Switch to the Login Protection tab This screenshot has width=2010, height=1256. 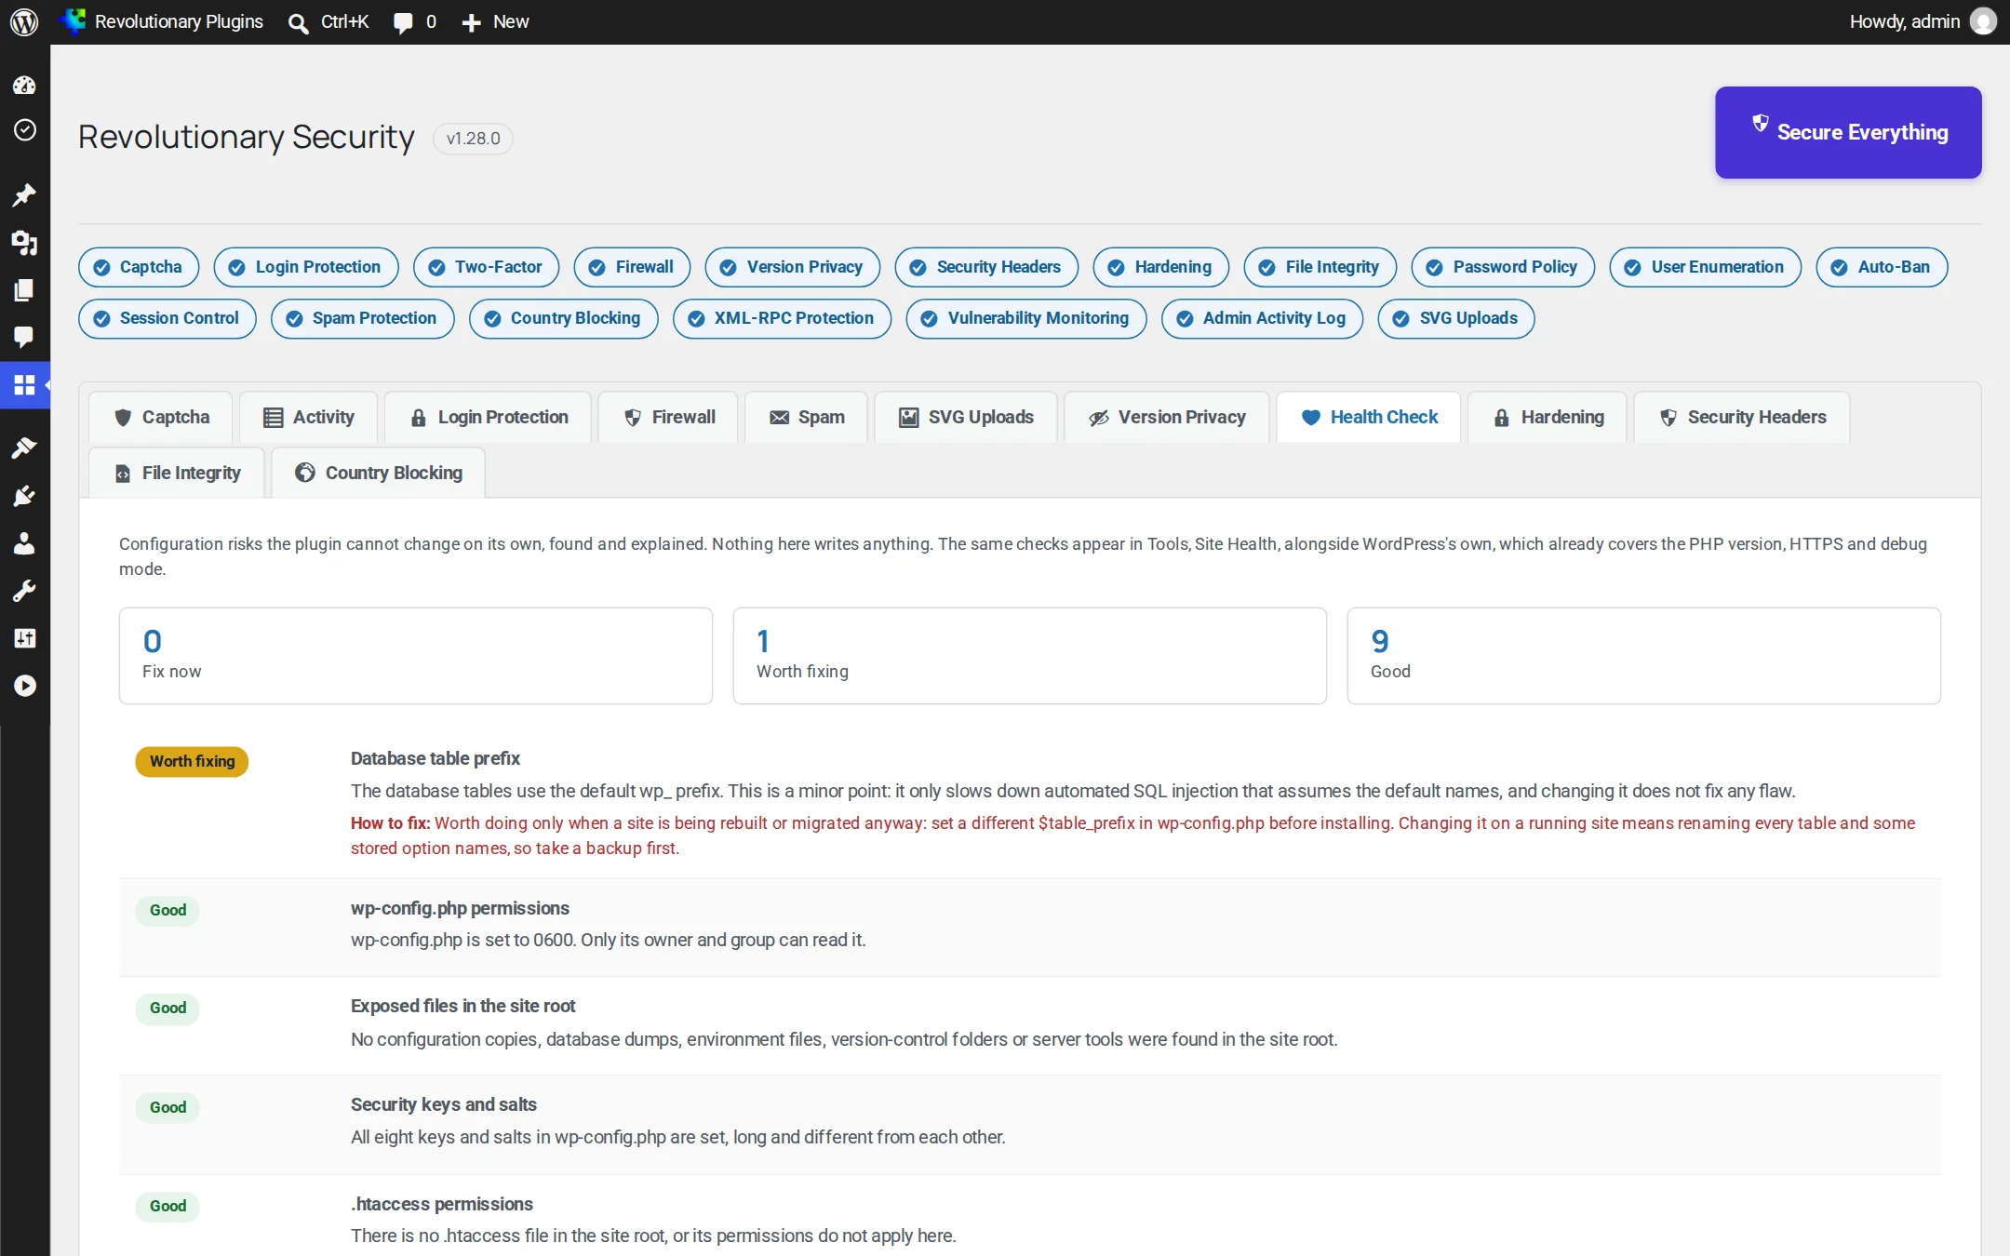pos(489,417)
